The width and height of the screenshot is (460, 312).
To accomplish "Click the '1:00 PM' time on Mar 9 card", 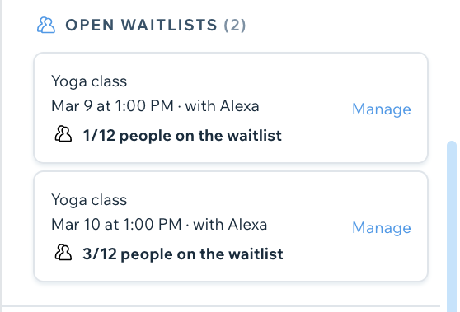I will (x=144, y=105).
